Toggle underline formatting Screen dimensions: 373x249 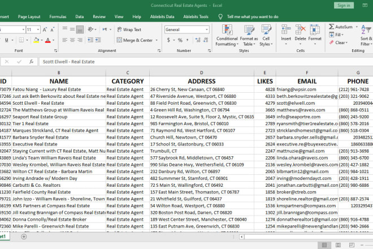(x=7, y=40)
